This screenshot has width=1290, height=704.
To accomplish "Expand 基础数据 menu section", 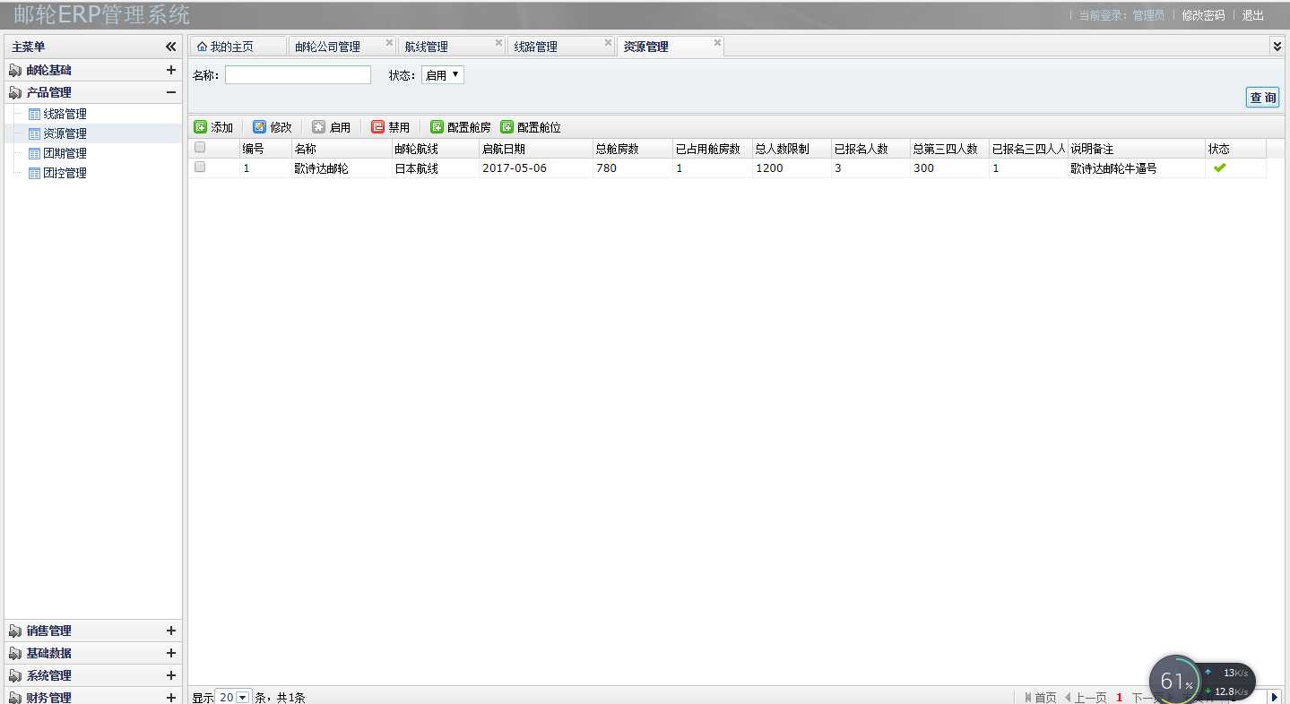I will pos(171,653).
